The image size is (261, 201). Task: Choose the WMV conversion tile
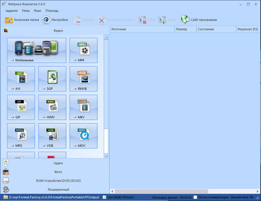52,107
